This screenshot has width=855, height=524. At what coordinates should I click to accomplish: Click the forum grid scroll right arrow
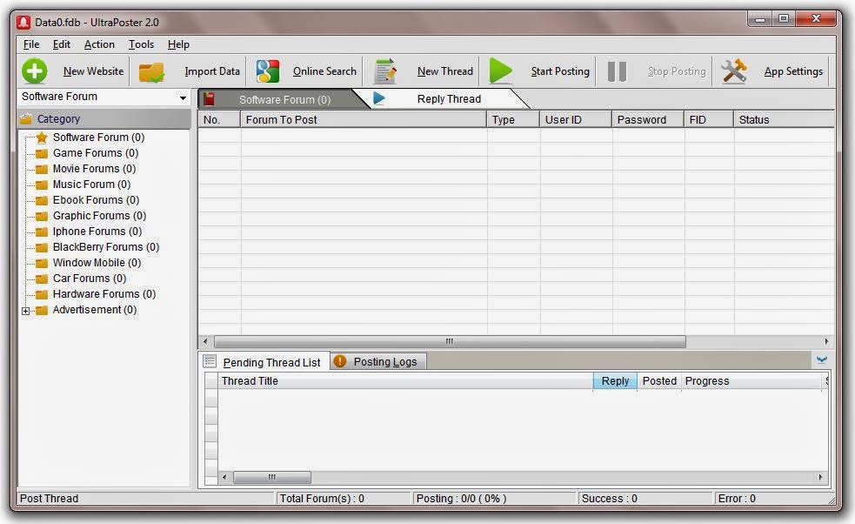(826, 341)
